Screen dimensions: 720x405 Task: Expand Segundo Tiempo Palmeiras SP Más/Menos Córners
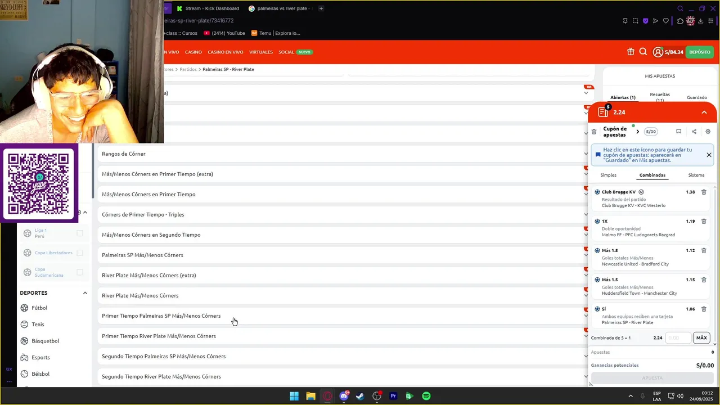pyautogui.click(x=343, y=356)
